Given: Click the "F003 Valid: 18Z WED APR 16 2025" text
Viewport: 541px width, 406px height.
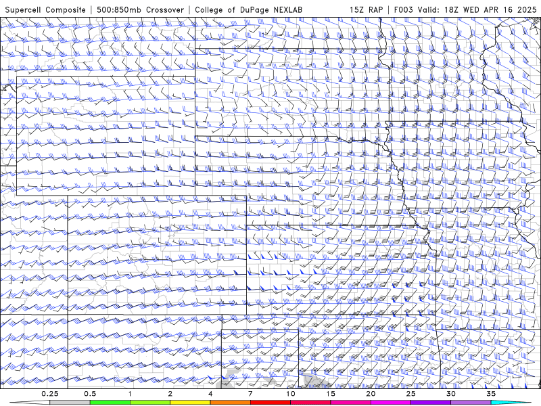Looking at the screenshot, I should [465, 9].
